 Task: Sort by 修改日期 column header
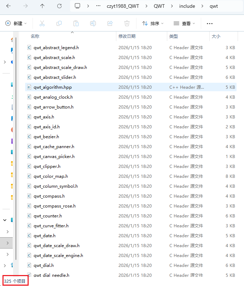pos(127,36)
